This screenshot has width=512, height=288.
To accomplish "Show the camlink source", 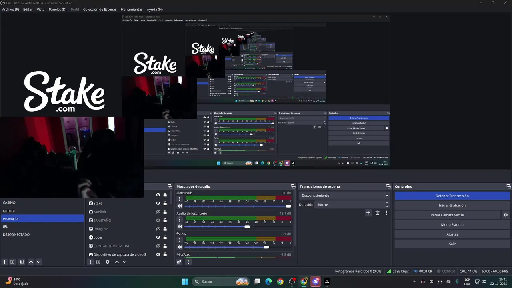I will pyautogui.click(x=158, y=212).
